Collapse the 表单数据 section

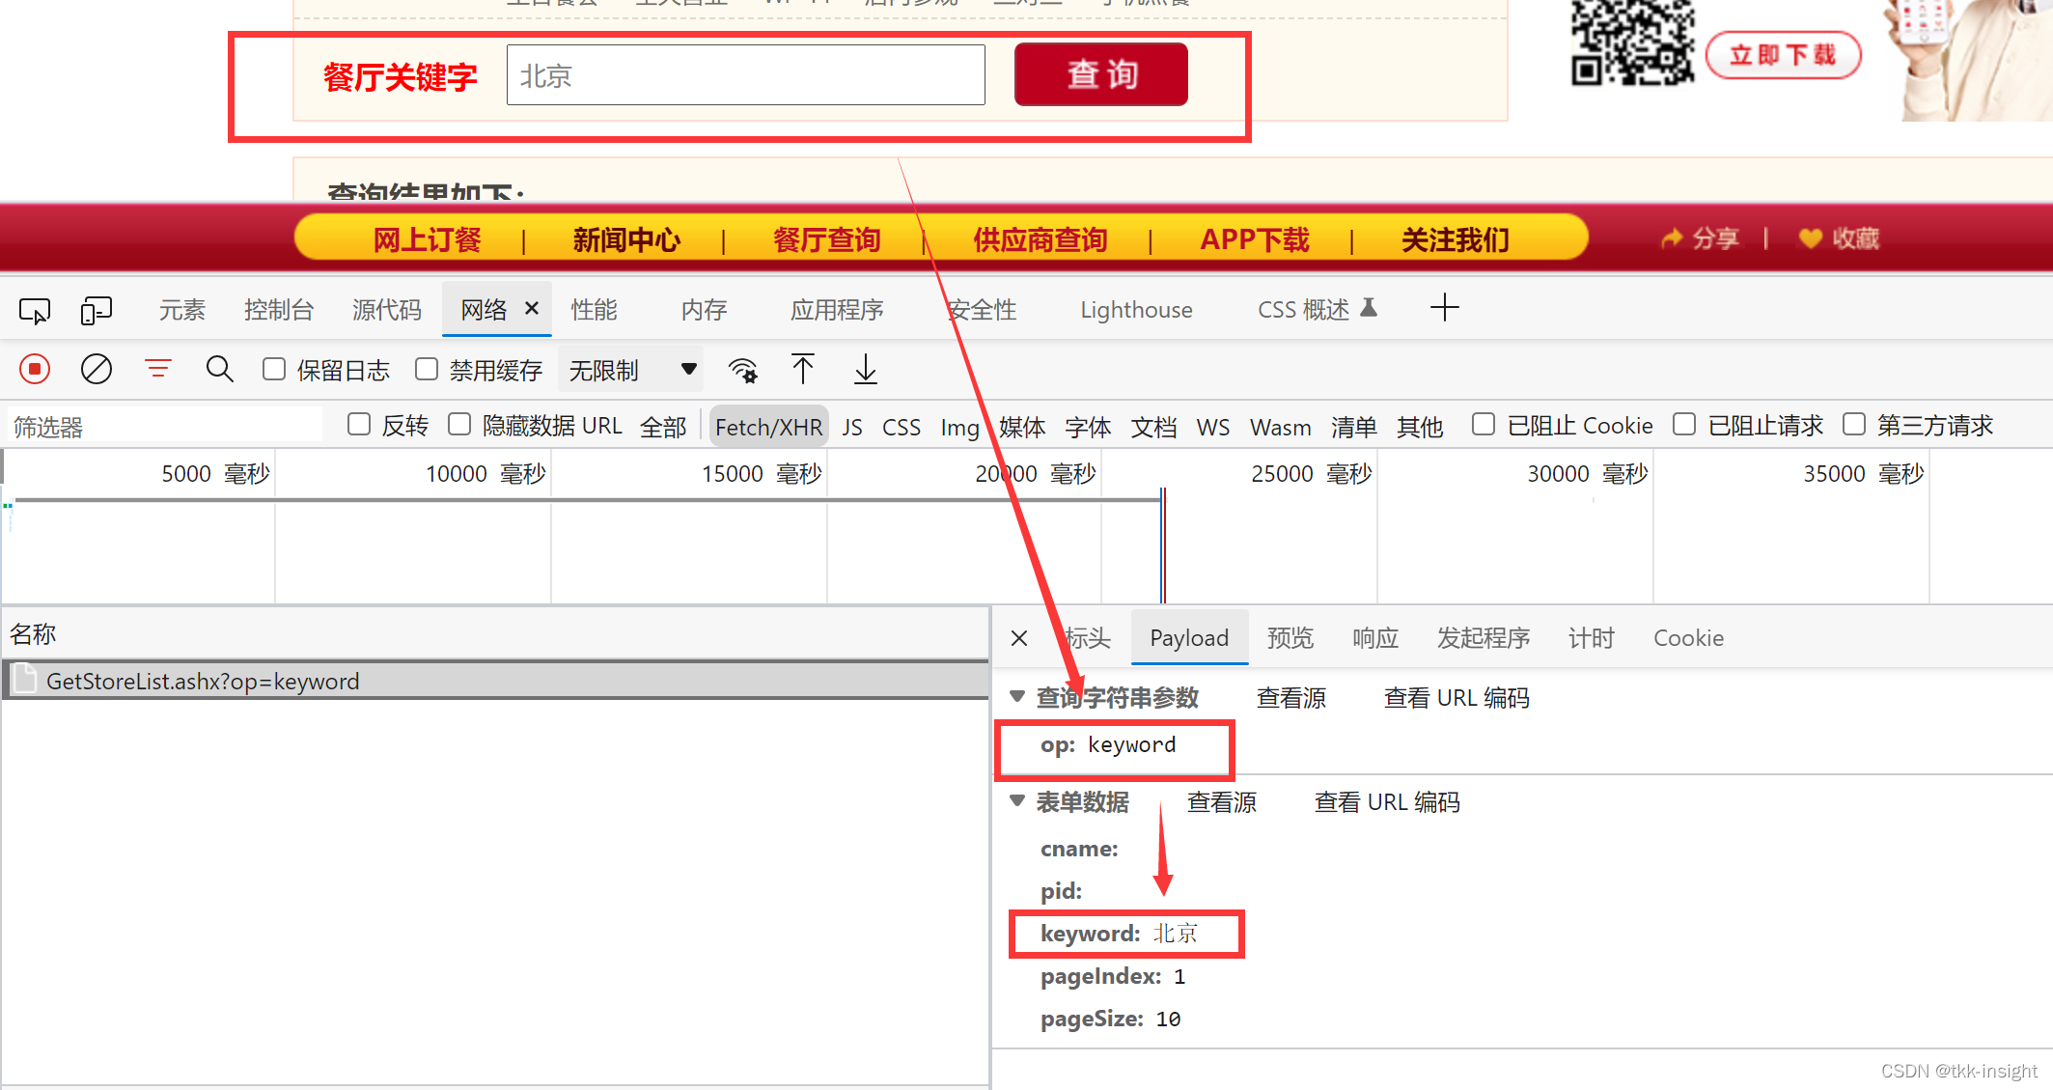coord(1017,800)
